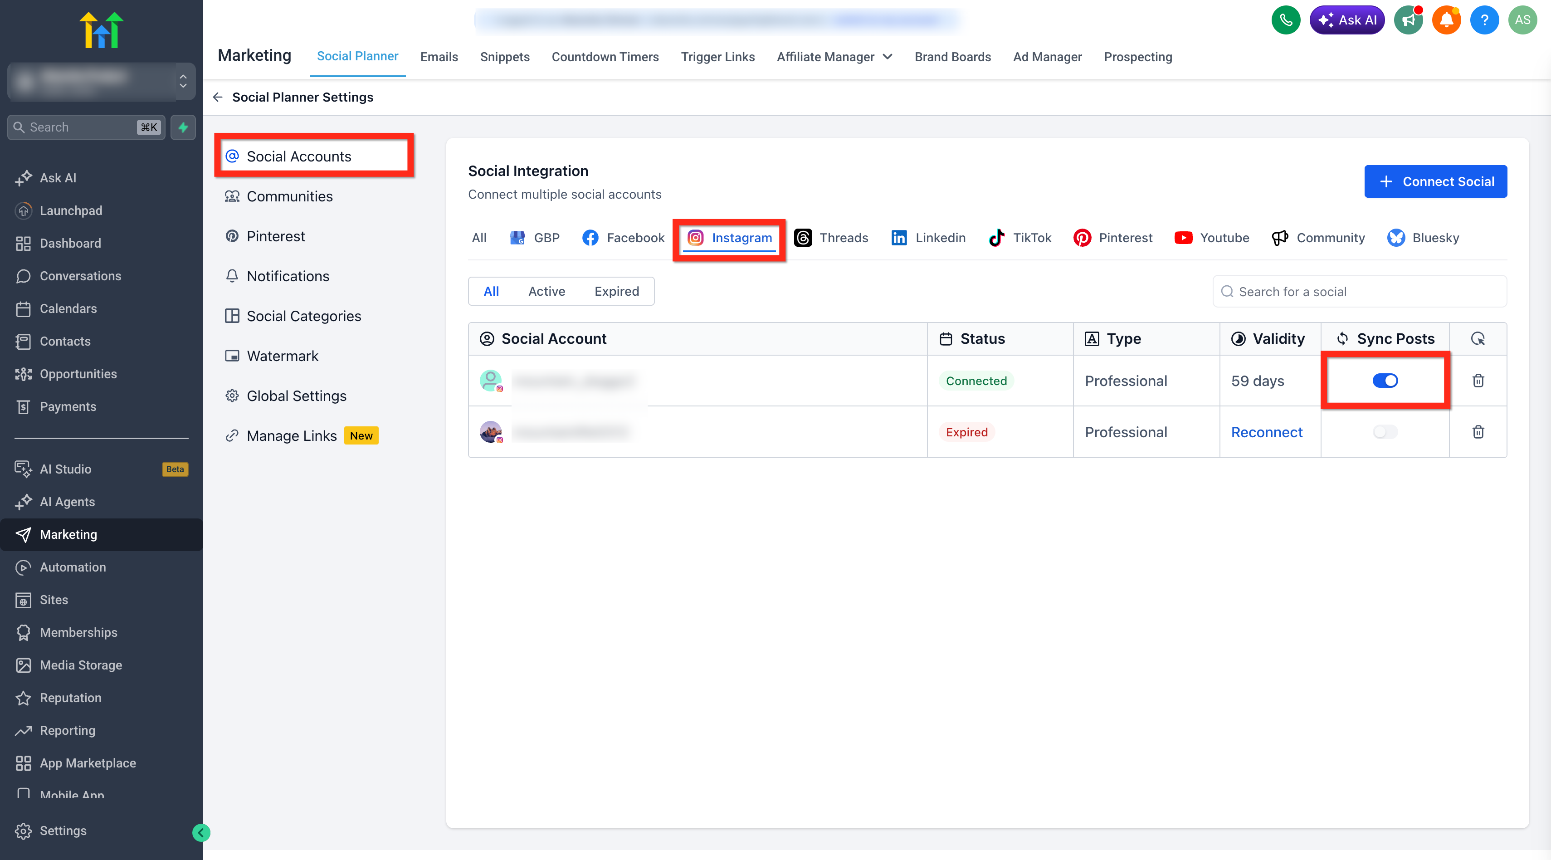Delete the expired Instagram account via trash icon

(x=1478, y=432)
